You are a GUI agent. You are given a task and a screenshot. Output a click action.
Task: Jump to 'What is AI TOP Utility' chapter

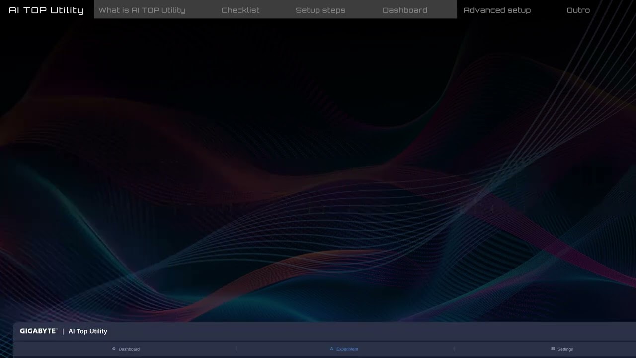click(142, 10)
